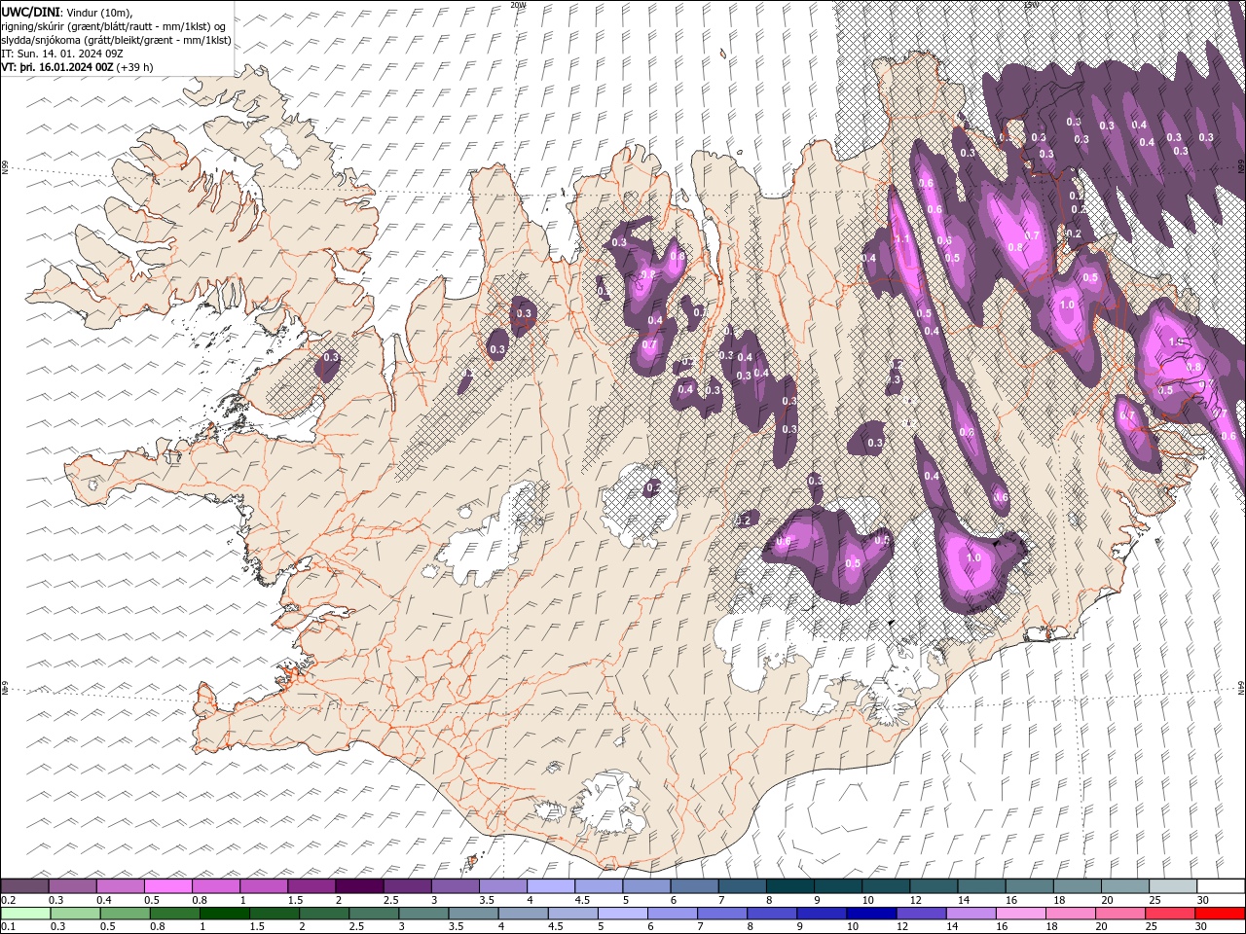Select the "rigning/skúrir" rain description line
This screenshot has width=1246, height=934.
tap(115, 25)
